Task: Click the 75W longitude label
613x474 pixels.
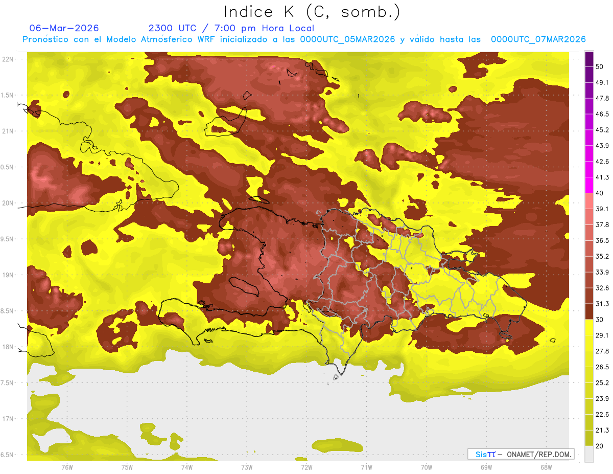Action: click(x=127, y=467)
